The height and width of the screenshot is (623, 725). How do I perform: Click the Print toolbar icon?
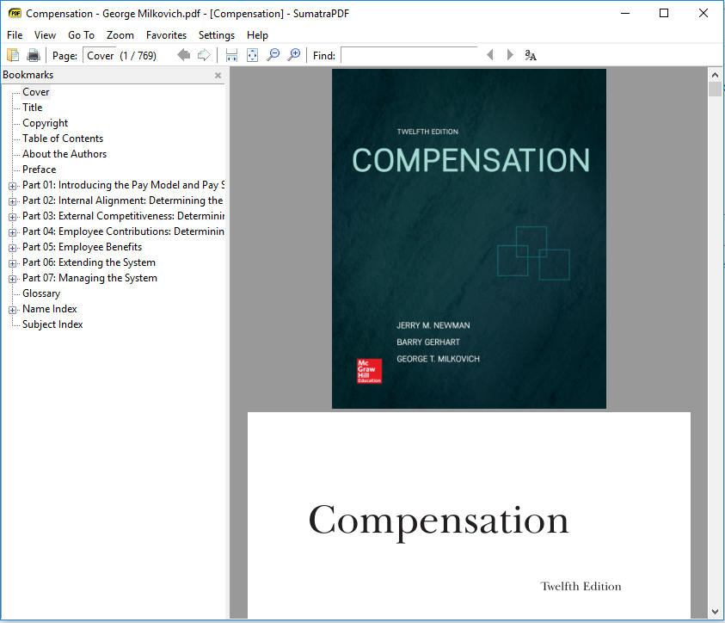click(x=34, y=55)
